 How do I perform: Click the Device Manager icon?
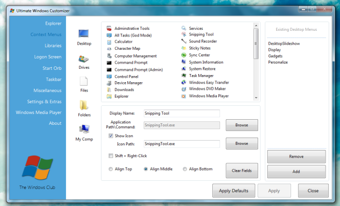(x=109, y=83)
